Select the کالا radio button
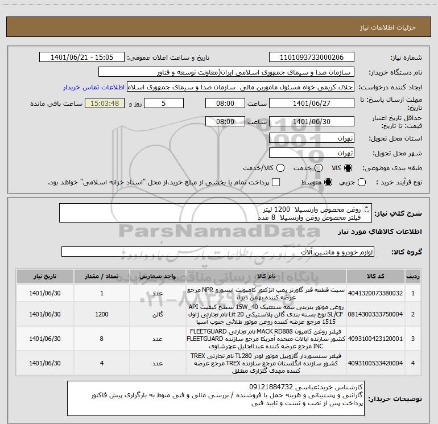This screenshot has width=438, height=424. pos(348,168)
